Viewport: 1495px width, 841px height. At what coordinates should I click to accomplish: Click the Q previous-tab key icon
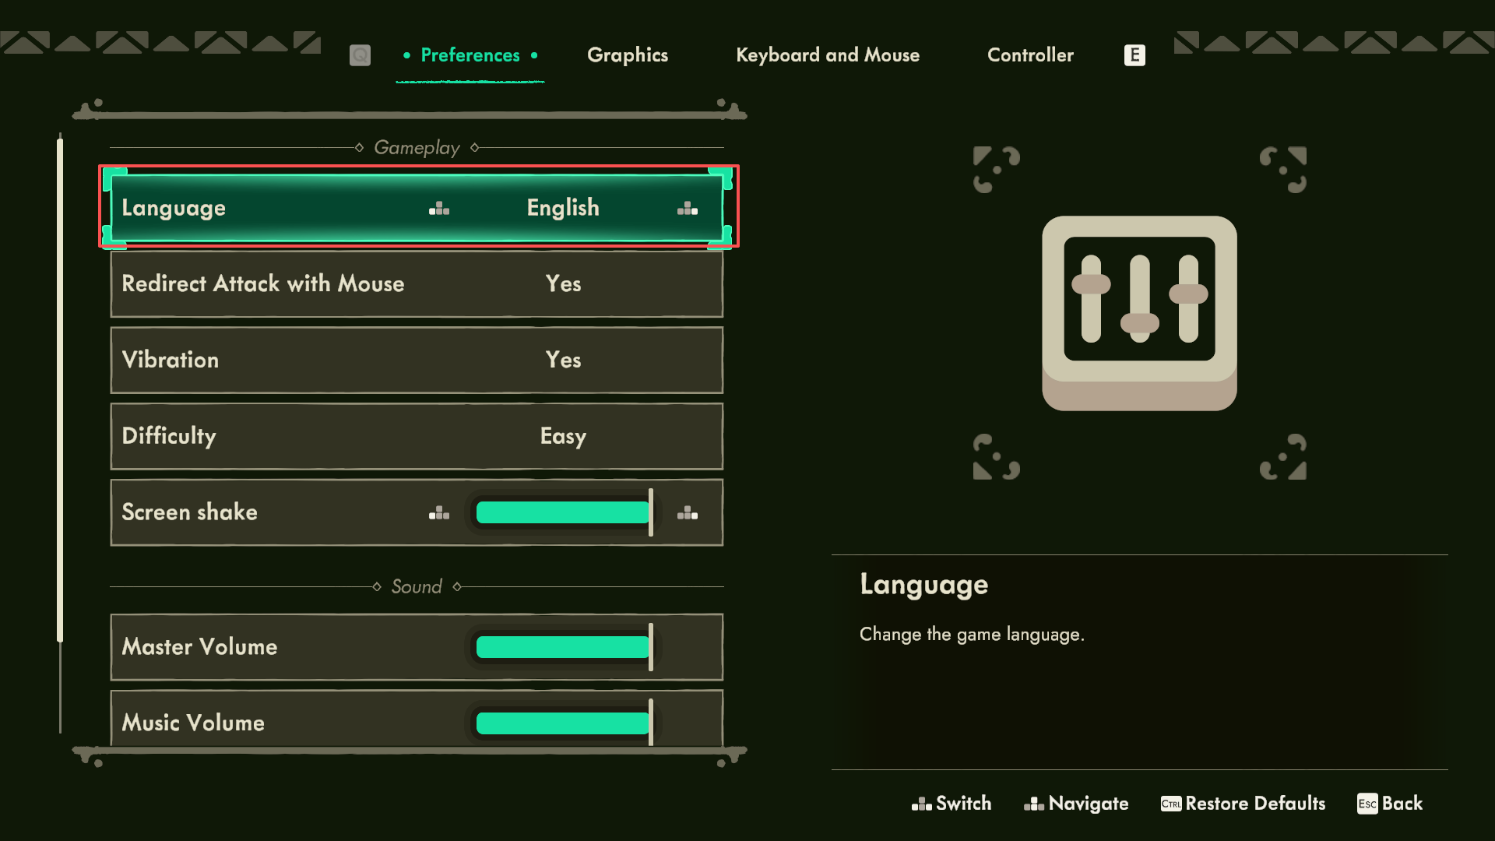(x=360, y=55)
